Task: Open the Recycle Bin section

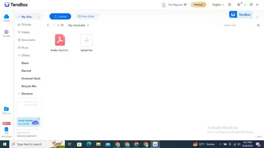Action: [x=28, y=86]
